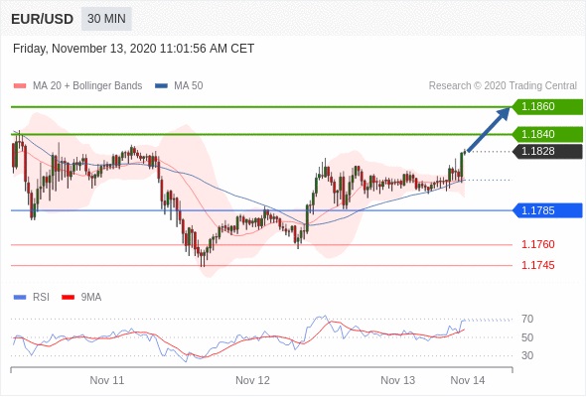Image resolution: width=586 pixels, height=397 pixels.
Task: Click the EUR/USD pair title
Action: point(43,19)
